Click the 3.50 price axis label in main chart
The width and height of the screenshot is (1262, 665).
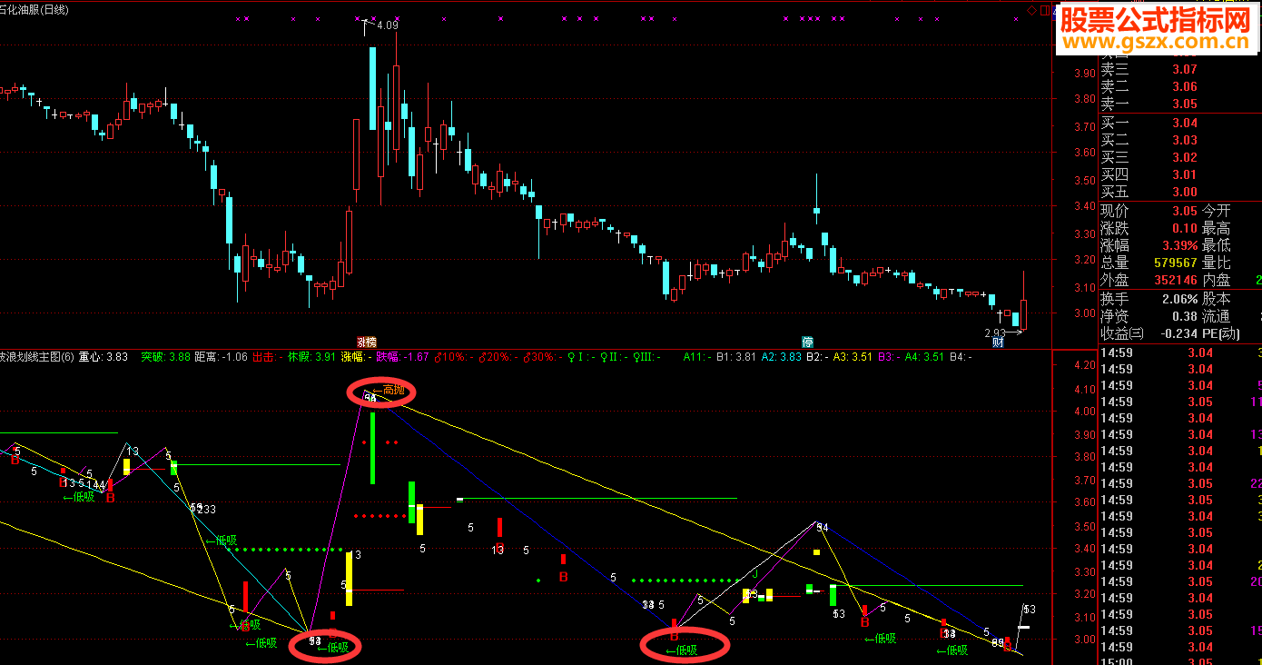1084,181
